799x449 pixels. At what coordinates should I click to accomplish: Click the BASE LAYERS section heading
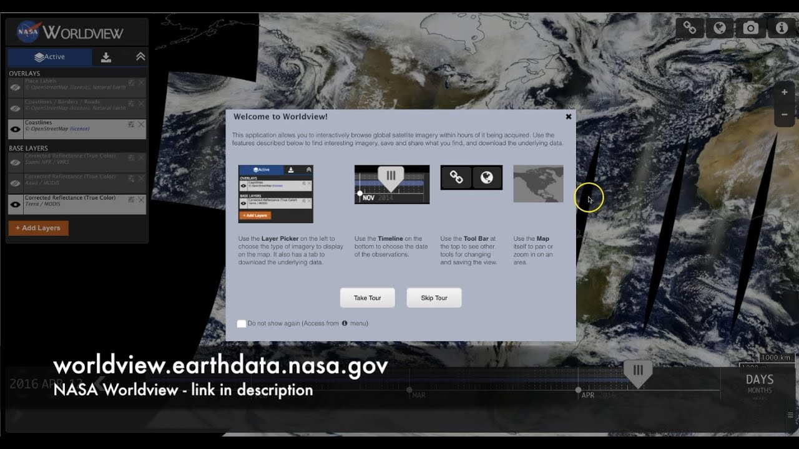coord(28,148)
